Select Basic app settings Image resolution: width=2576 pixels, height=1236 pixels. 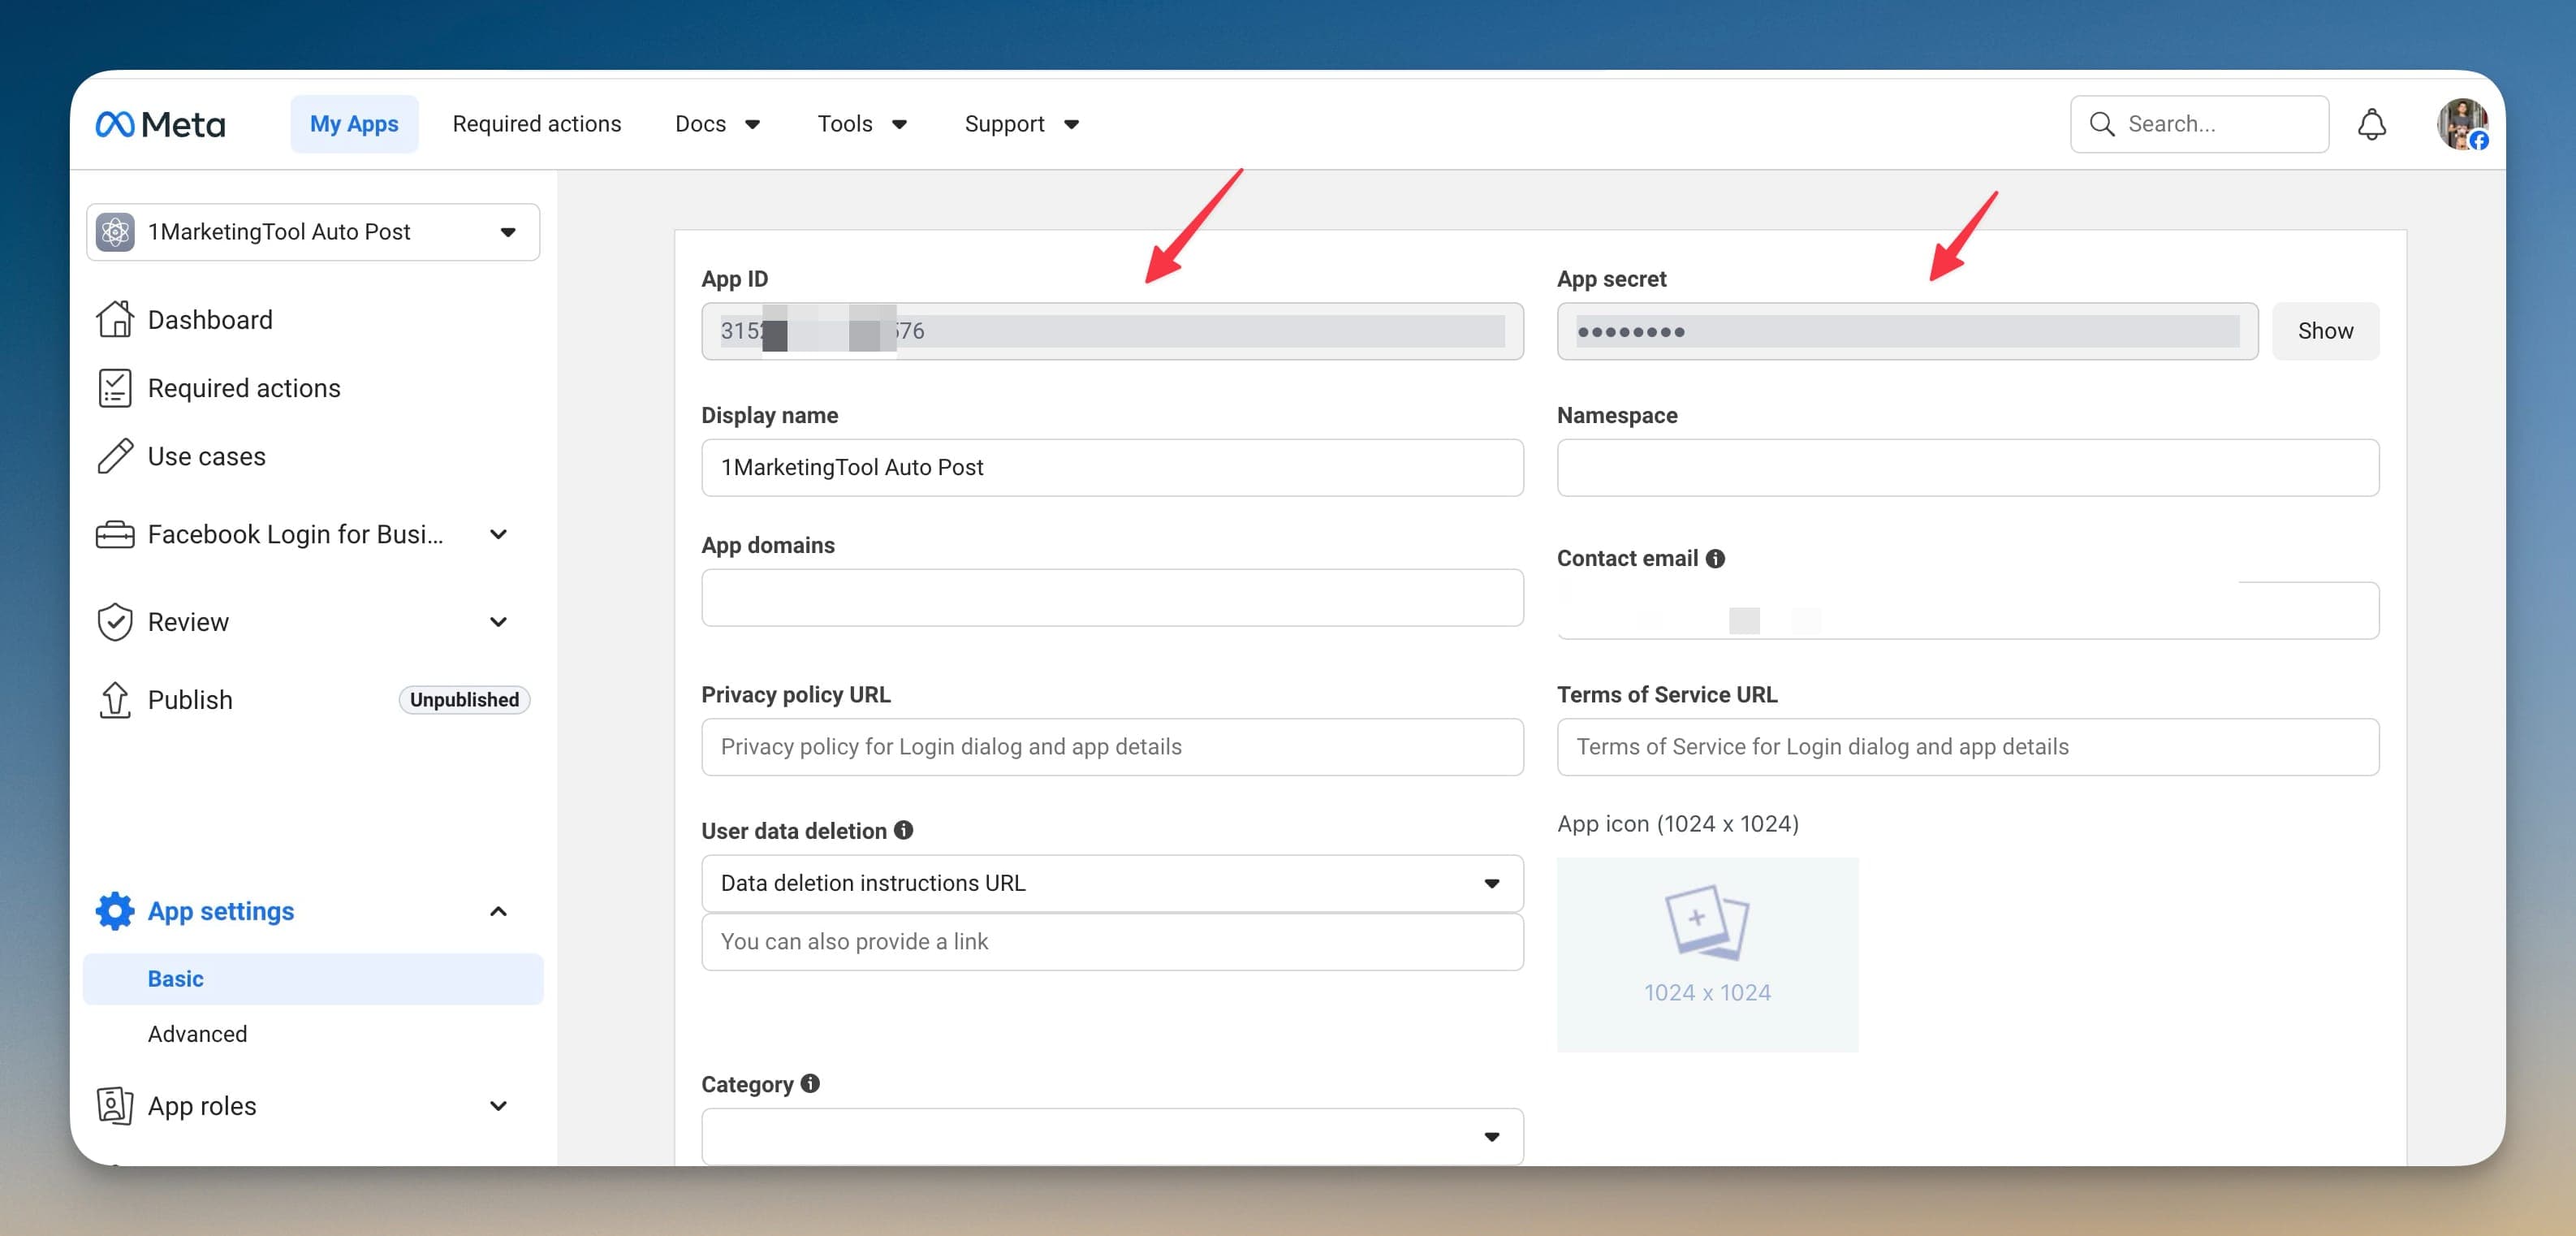click(x=313, y=979)
